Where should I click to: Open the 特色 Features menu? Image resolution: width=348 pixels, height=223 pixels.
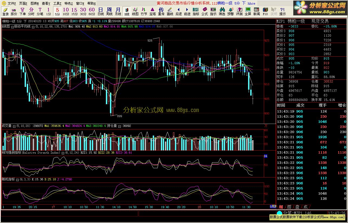[x=69, y=4]
